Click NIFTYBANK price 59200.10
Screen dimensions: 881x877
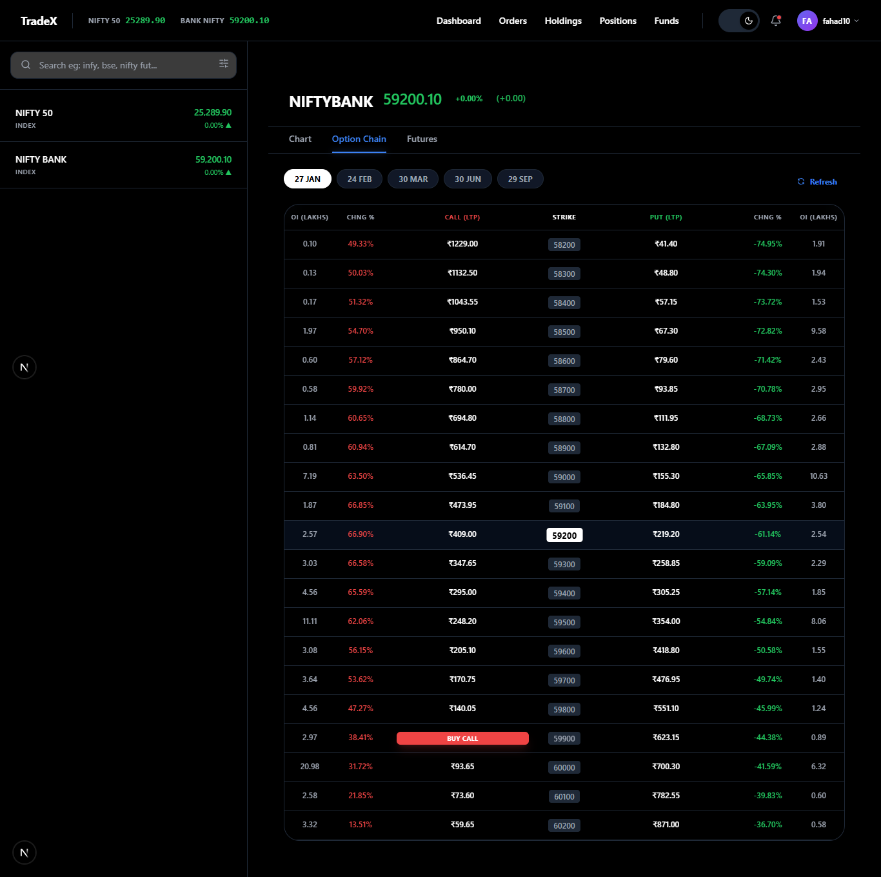tap(412, 99)
